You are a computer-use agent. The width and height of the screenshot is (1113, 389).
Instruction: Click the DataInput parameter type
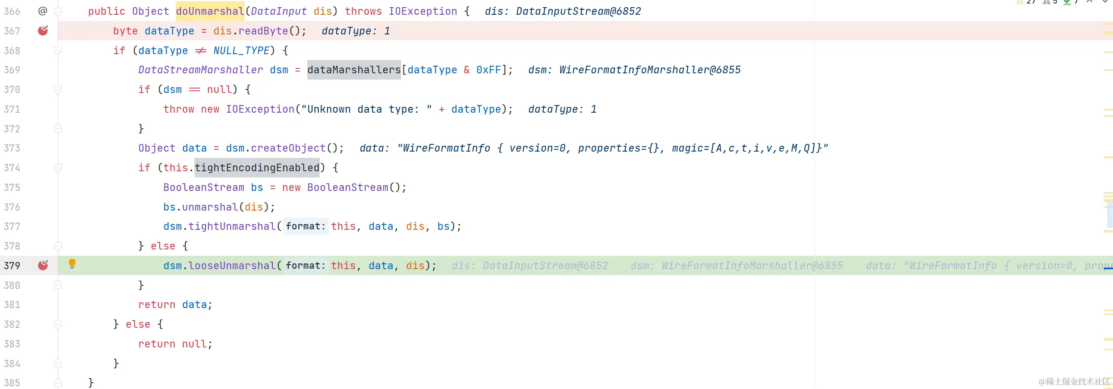tap(279, 11)
